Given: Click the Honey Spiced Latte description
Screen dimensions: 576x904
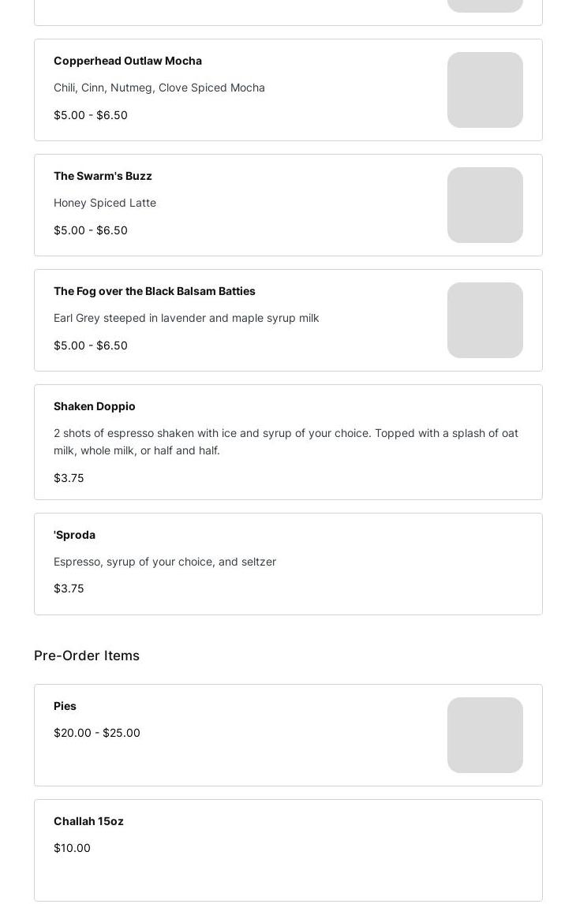Looking at the screenshot, I should (105, 203).
